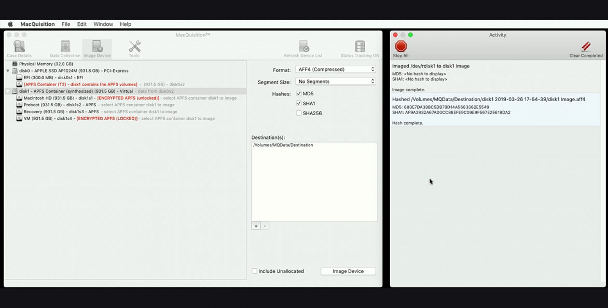The height and width of the screenshot is (308, 608).
Task: Click the VM volume icon
Action: coord(19,119)
